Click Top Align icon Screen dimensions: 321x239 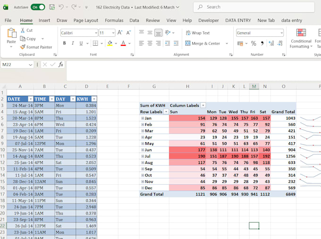[142, 32]
